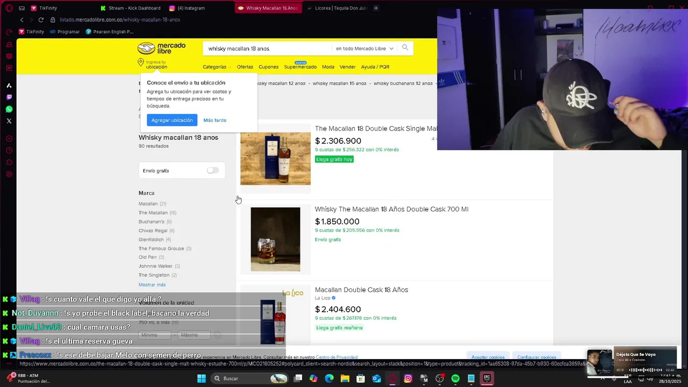Open the X (Twitter) sidebar icon
688x387 pixels.
point(9,121)
